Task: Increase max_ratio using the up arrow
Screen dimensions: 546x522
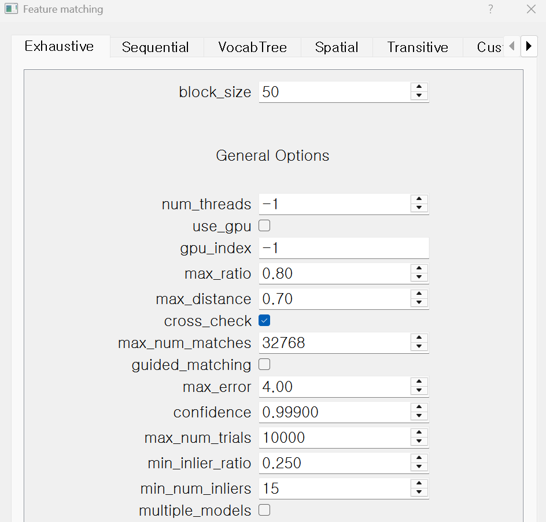Action: [419, 268]
